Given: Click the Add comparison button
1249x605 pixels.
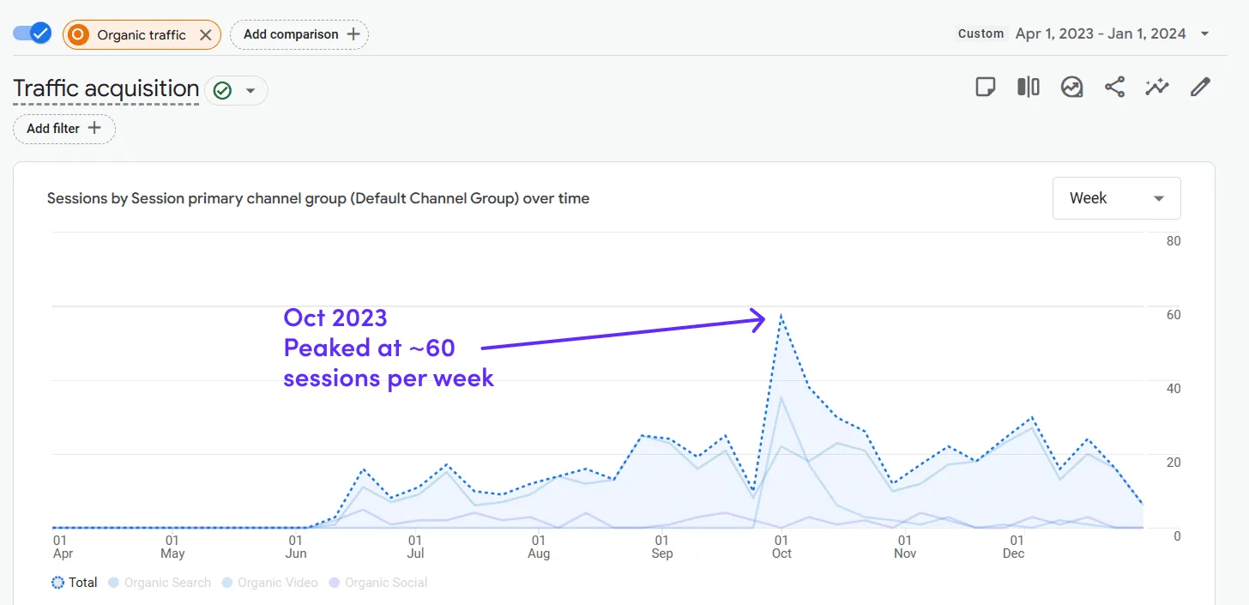Looking at the screenshot, I should tap(299, 35).
